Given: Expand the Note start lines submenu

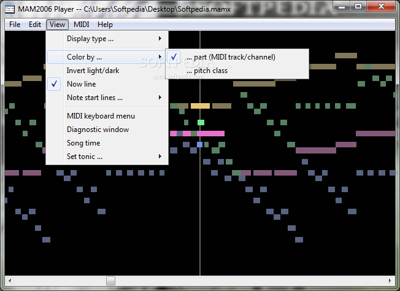Looking at the screenshot, I should [x=107, y=98].
